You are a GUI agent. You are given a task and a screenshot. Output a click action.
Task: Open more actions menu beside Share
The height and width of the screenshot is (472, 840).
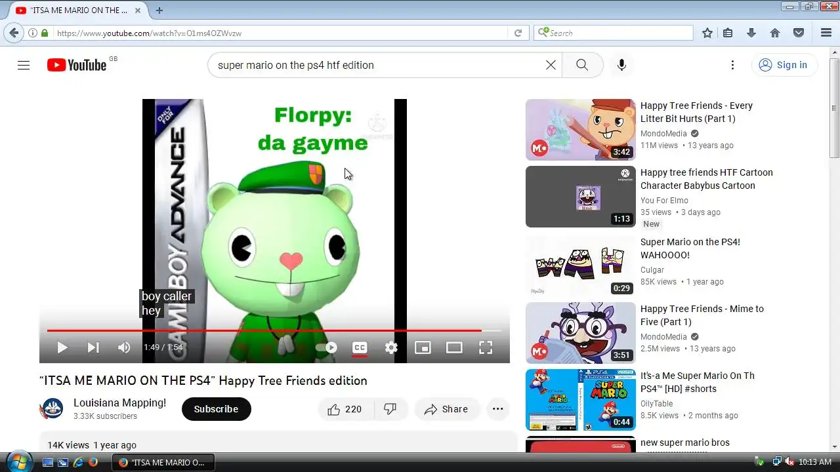[x=497, y=409]
